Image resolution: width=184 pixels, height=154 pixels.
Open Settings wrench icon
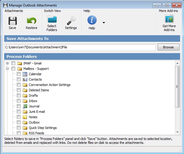point(71,20)
